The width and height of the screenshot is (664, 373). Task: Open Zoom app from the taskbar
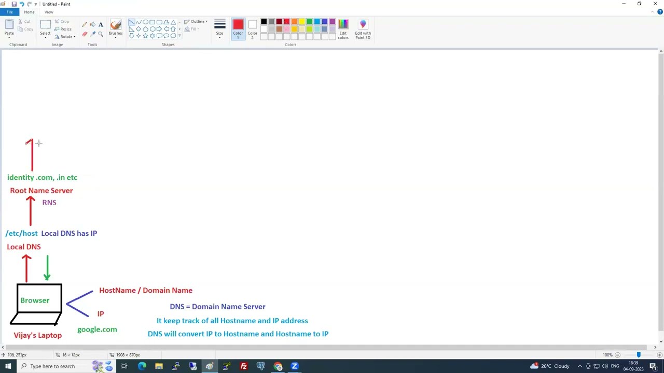[295, 366]
